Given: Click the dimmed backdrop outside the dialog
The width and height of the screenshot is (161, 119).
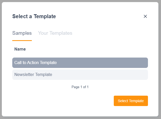Looking at the screenshot, I should pos(159,60).
